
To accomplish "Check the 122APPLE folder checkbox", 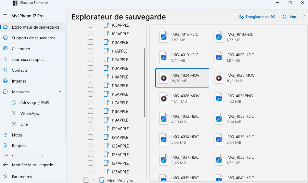I will coord(90,145).
